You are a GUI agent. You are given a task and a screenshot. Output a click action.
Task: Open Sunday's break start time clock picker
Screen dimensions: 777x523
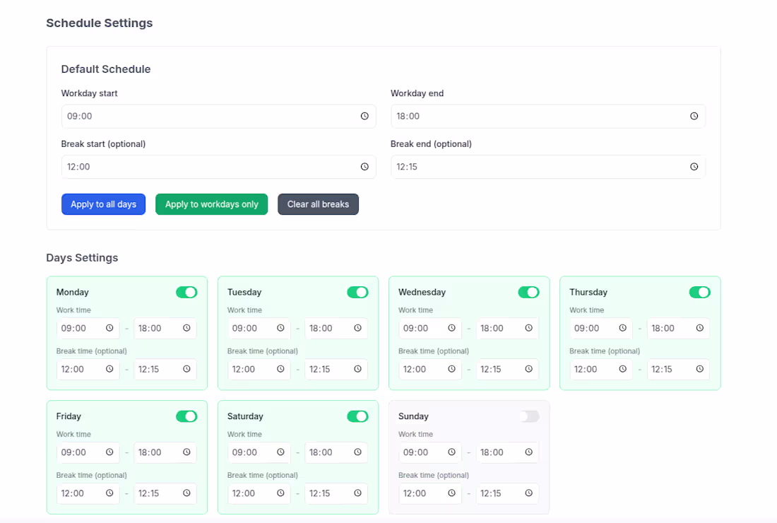point(451,493)
